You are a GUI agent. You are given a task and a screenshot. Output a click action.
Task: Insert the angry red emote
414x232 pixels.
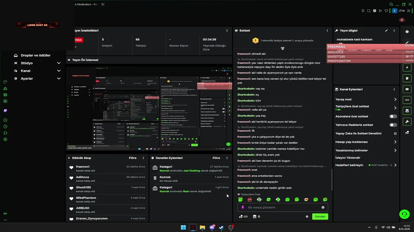coord(250,200)
